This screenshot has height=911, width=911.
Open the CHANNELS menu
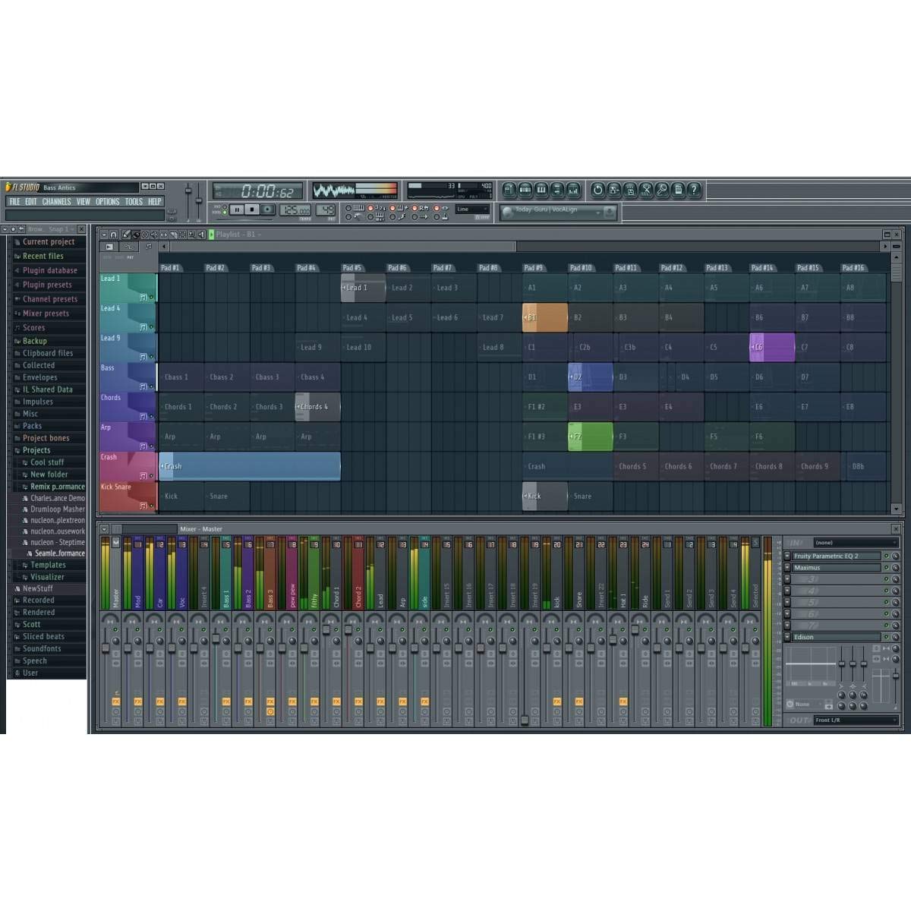click(x=56, y=202)
